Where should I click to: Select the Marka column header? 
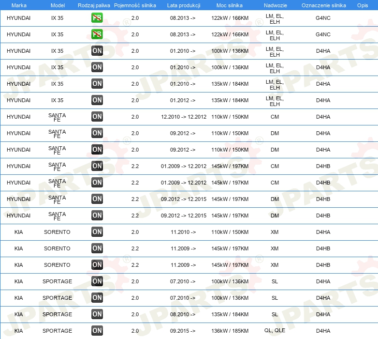coord(18,5)
